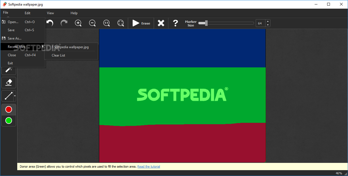
Task: Expand the lasso tool options arrow
Action: [x=14, y=96]
